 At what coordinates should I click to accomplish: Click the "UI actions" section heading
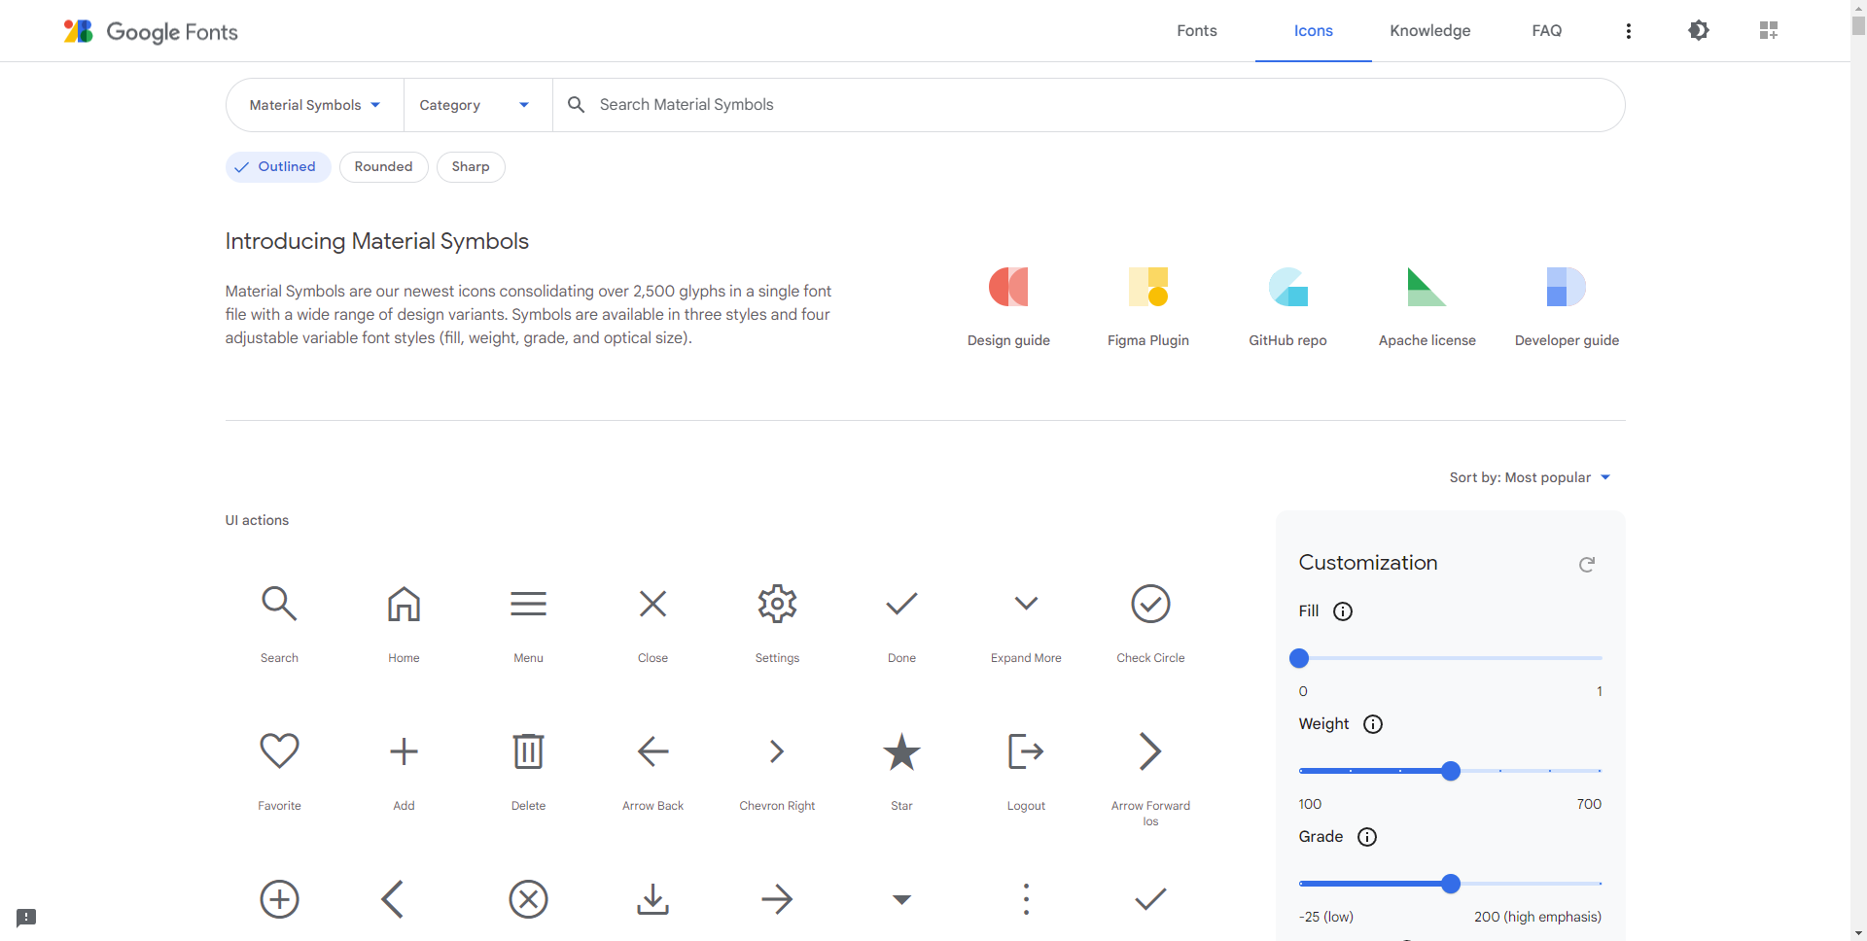pyautogui.click(x=257, y=520)
